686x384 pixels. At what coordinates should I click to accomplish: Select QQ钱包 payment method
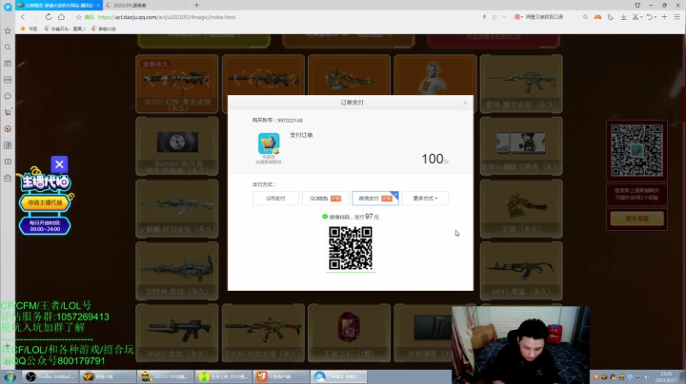tap(326, 198)
